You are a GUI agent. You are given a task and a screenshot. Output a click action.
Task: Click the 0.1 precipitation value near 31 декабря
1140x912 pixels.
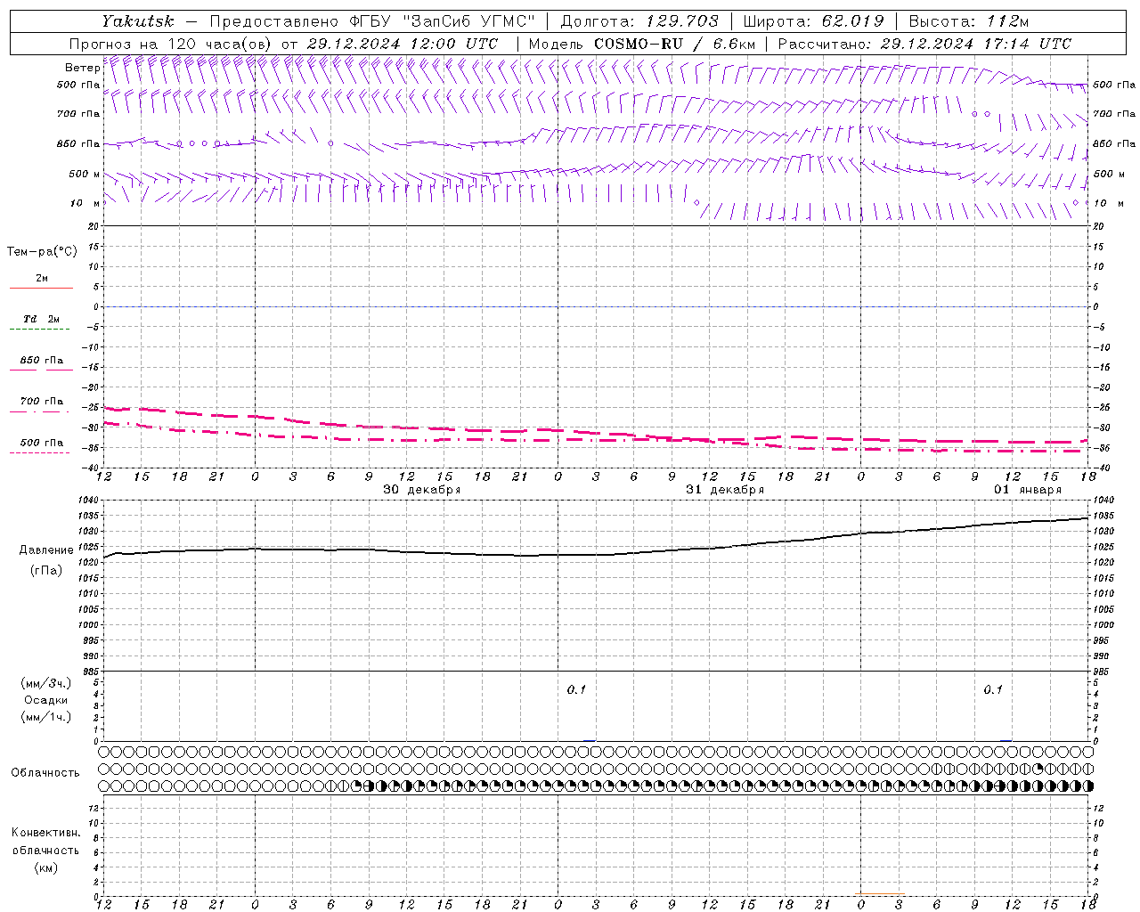pos(576,689)
